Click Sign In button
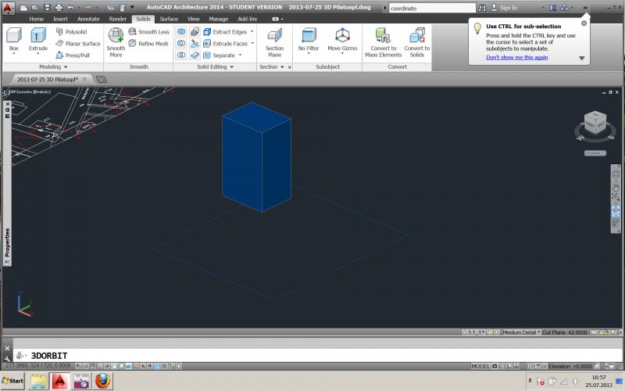625x391 pixels. click(504, 8)
